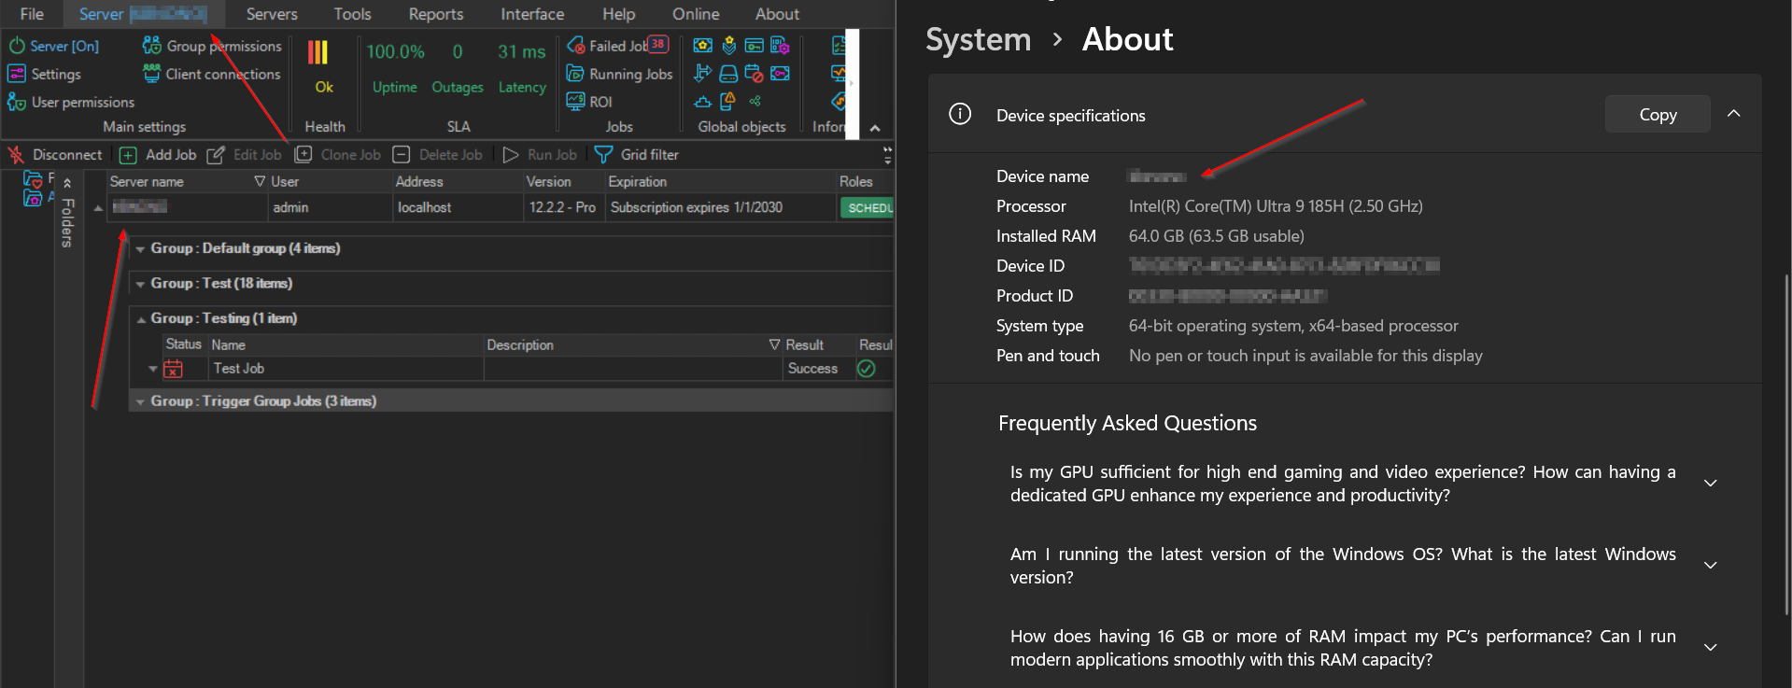
Task: Show Failed Jobs list
Action: pyautogui.click(x=616, y=46)
